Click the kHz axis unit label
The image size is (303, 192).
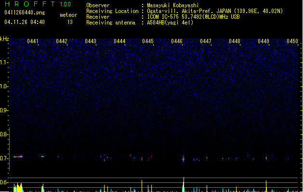click(4, 39)
